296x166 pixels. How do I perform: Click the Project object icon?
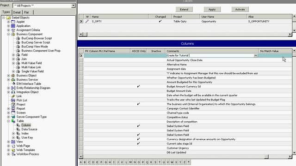(13, 105)
